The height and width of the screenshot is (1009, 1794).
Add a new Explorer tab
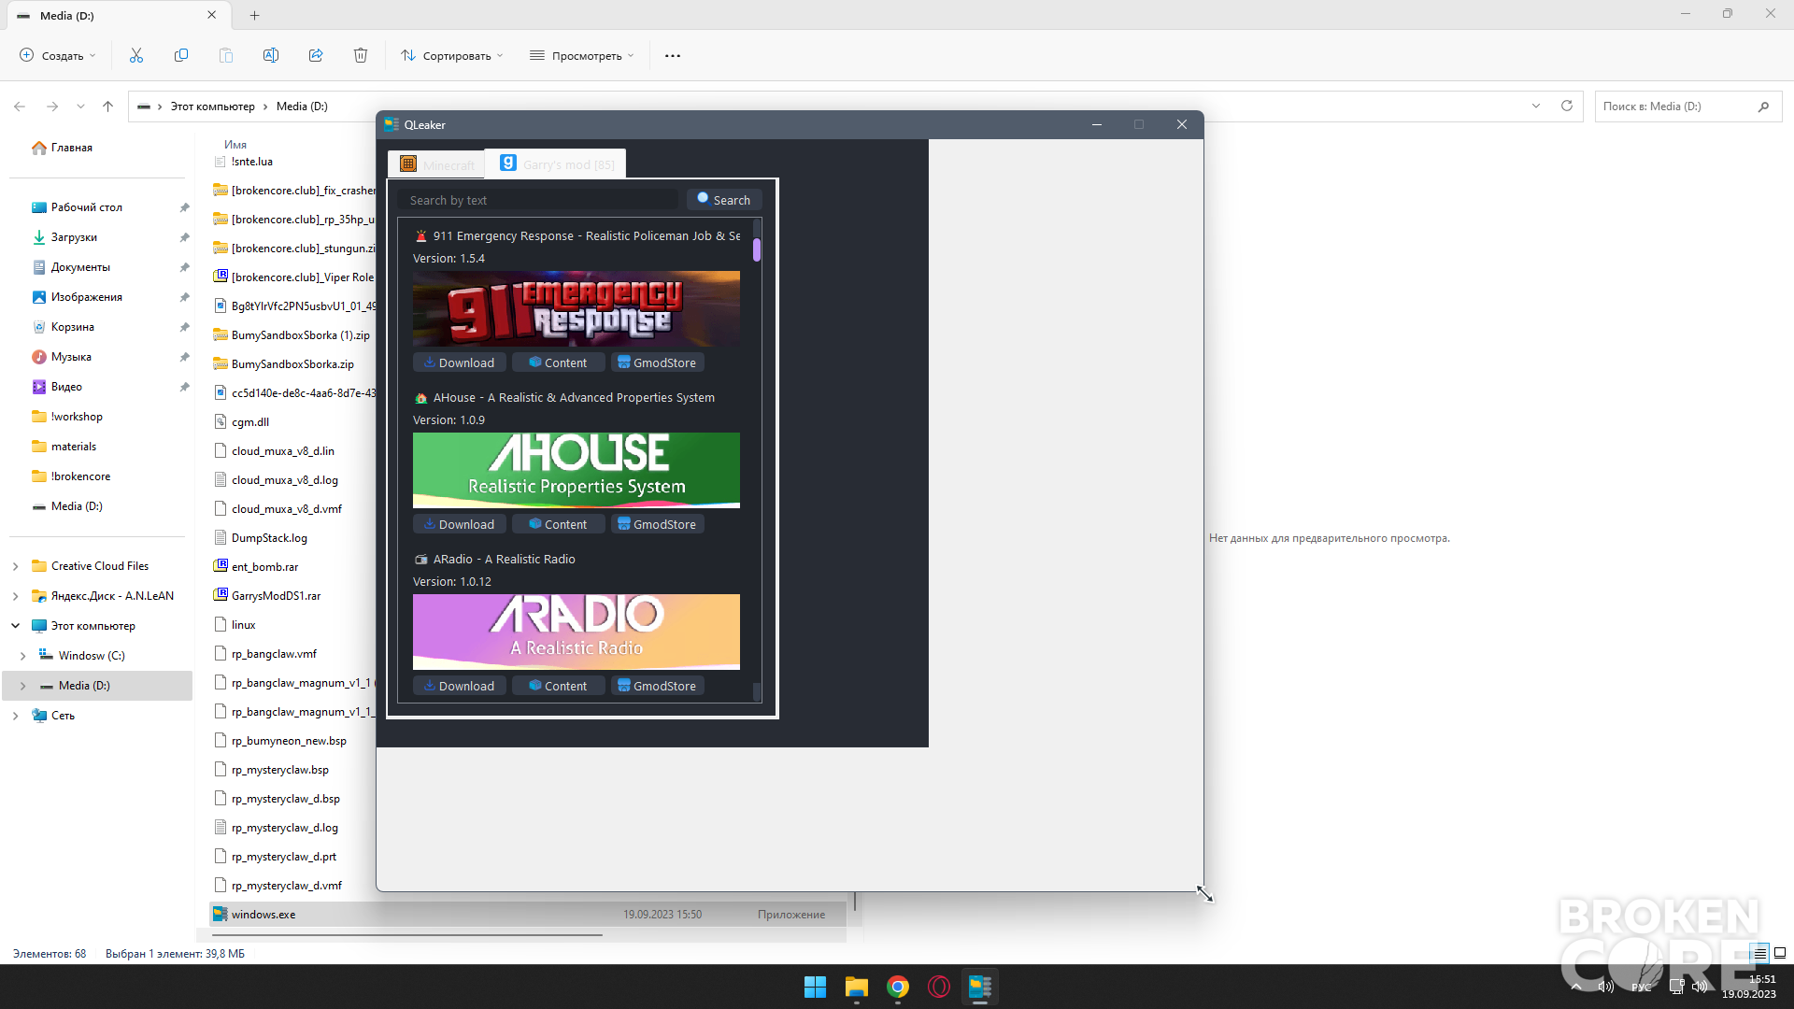pos(255,16)
